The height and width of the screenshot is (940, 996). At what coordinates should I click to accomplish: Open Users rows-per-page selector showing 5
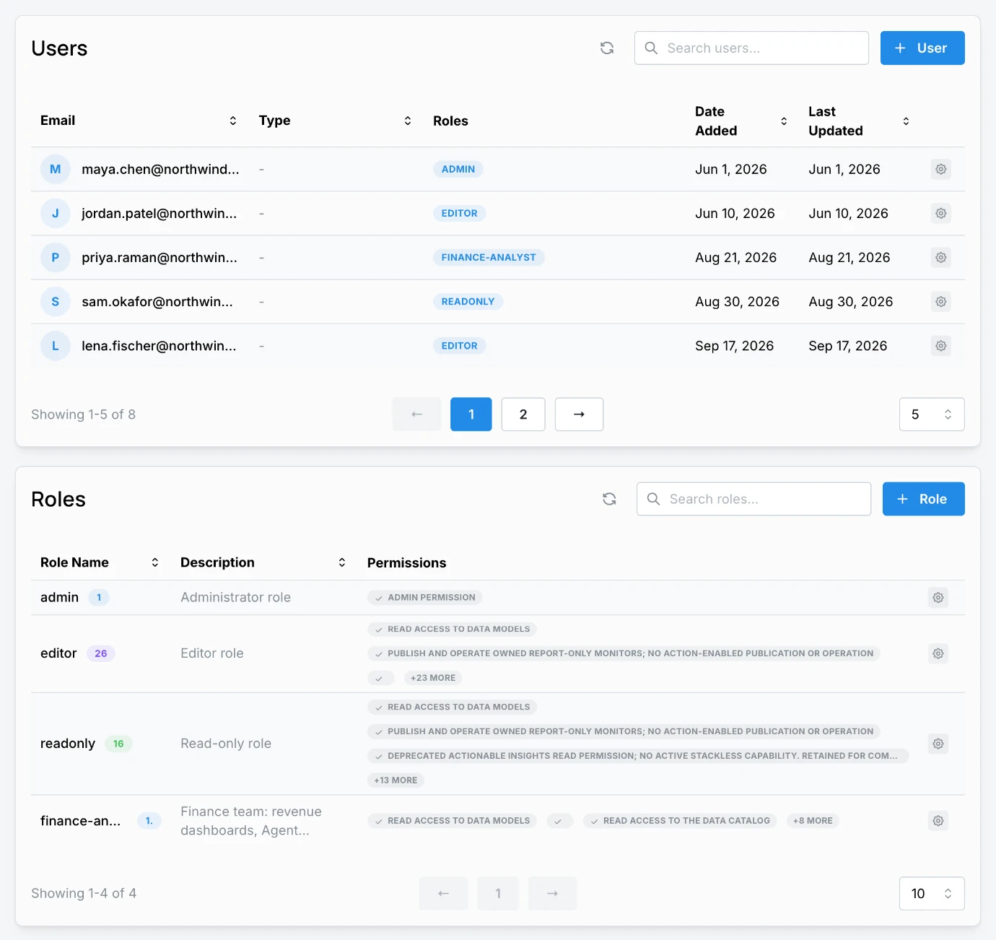coord(932,414)
